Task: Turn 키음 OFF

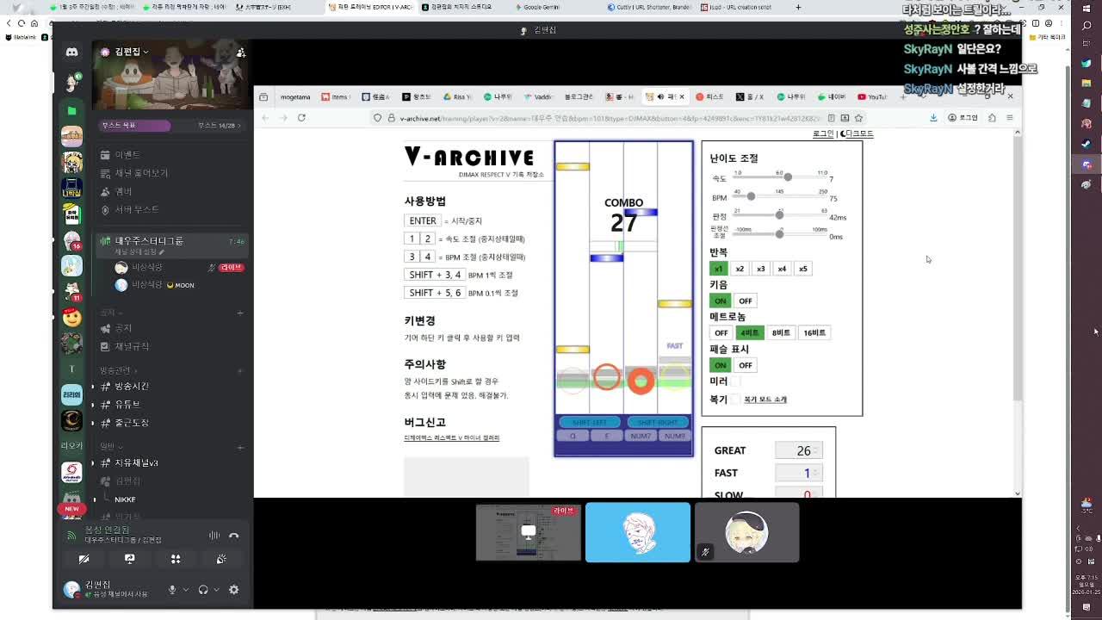Action: [745, 301]
